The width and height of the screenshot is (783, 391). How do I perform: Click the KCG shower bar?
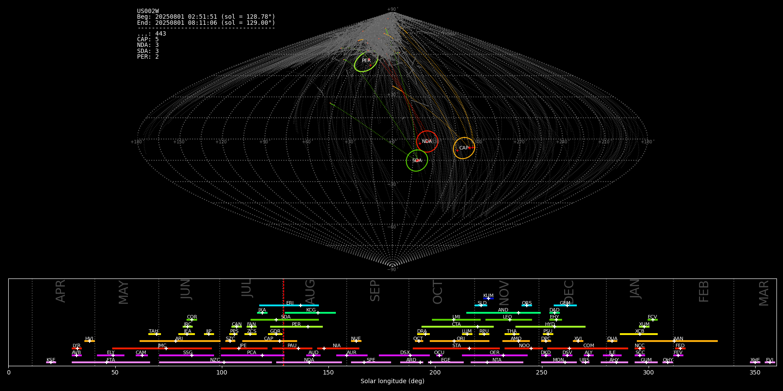(x=310, y=313)
